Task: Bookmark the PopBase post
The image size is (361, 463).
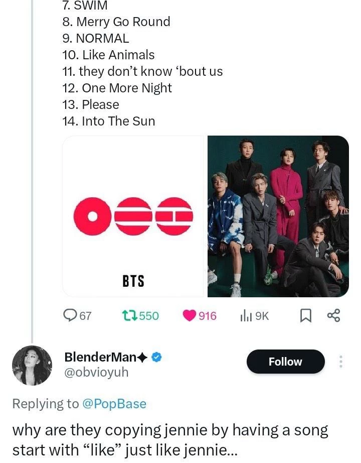Action: pyautogui.click(x=304, y=315)
